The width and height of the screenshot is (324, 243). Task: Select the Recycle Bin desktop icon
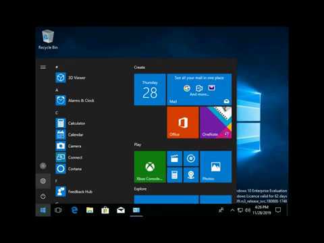[x=48, y=40]
